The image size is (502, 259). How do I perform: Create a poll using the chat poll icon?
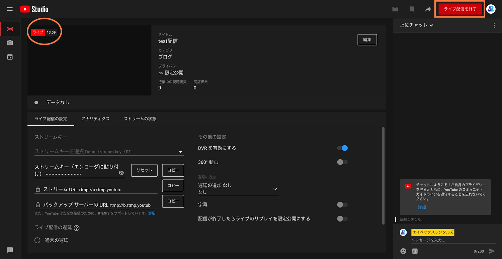[415, 251]
